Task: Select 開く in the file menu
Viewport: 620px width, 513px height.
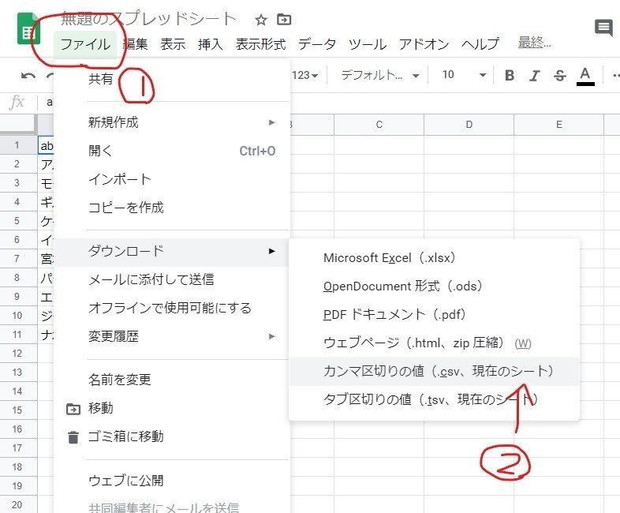Action: [172, 151]
